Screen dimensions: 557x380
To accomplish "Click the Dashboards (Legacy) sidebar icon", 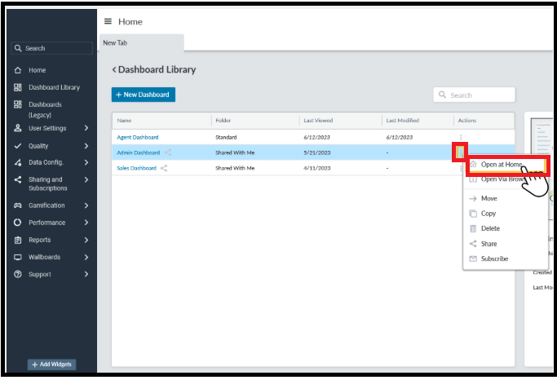I will (x=18, y=104).
